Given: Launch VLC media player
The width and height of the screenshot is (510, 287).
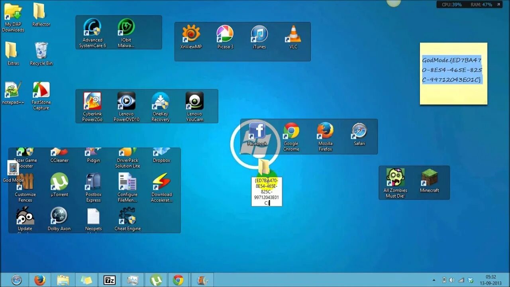Looking at the screenshot, I should click(293, 37).
